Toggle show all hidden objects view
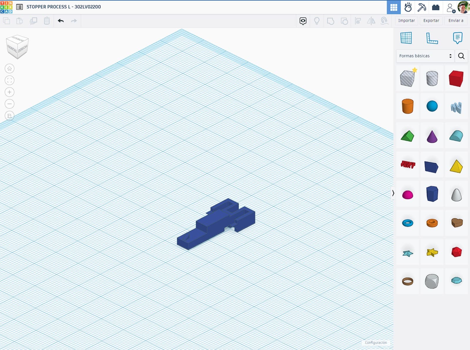The image size is (470, 350). click(317, 21)
